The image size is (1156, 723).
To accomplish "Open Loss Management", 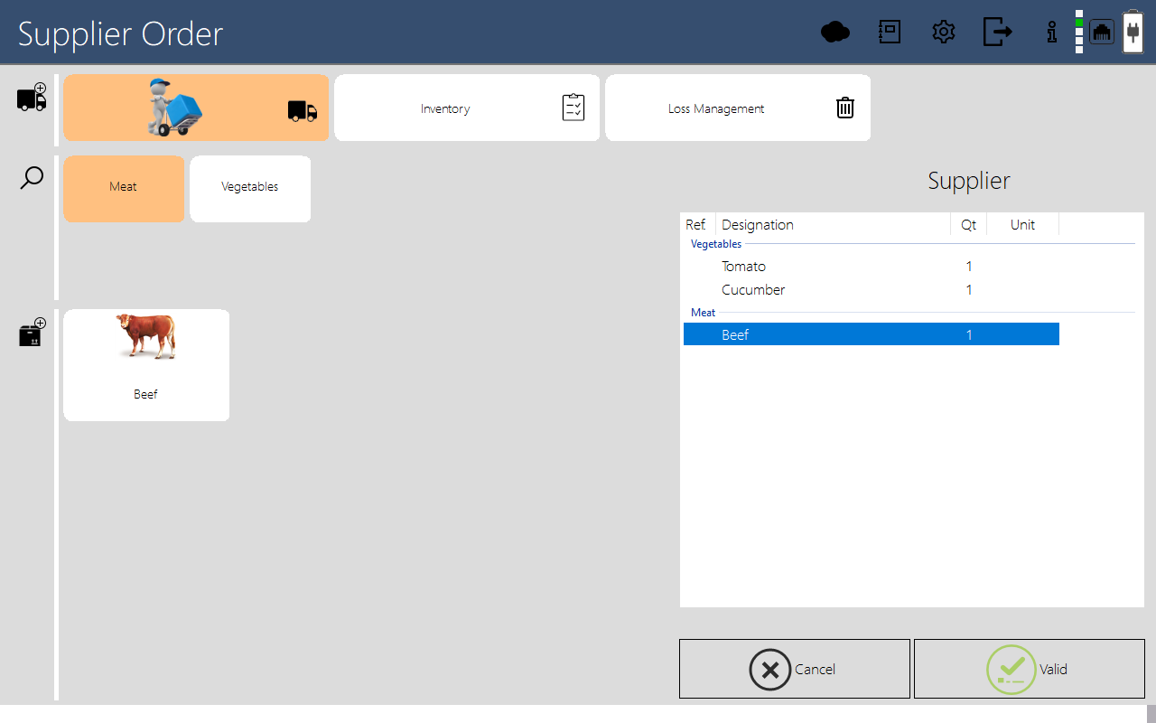I will coord(737,108).
